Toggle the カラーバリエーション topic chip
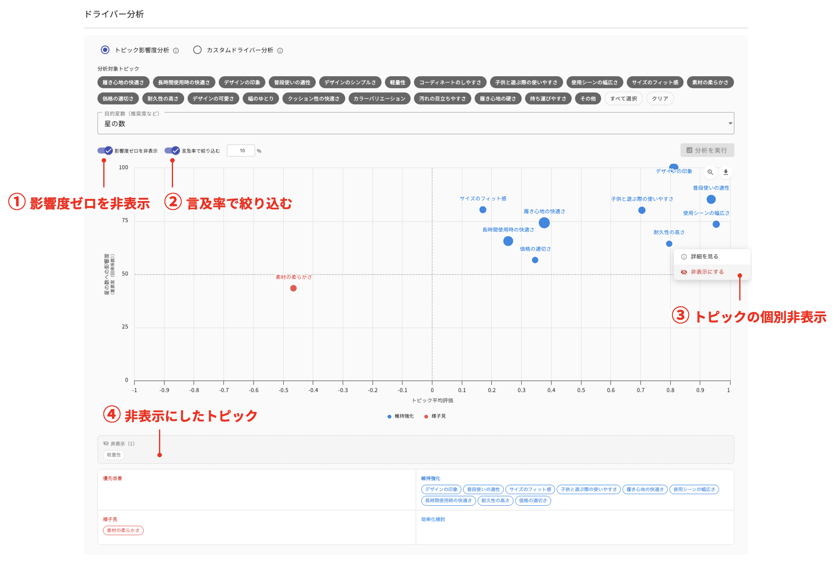The height and width of the screenshot is (563, 840). point(379,99)
